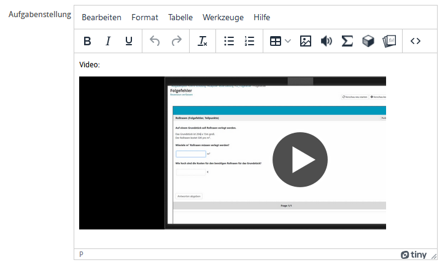Click the 3D cube icon
445x268 pixels.
(x=368, y=41)
